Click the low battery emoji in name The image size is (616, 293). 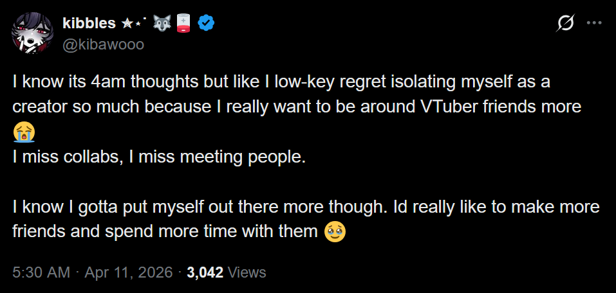point(183,24)
